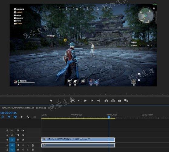Hide track V1 output with eye
The height and width of the screenshot is (152, 169).
23,140
